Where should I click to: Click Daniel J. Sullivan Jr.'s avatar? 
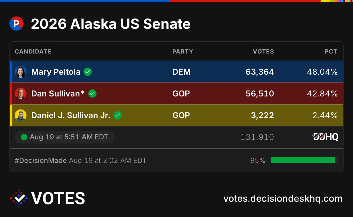tap(21, 115)
